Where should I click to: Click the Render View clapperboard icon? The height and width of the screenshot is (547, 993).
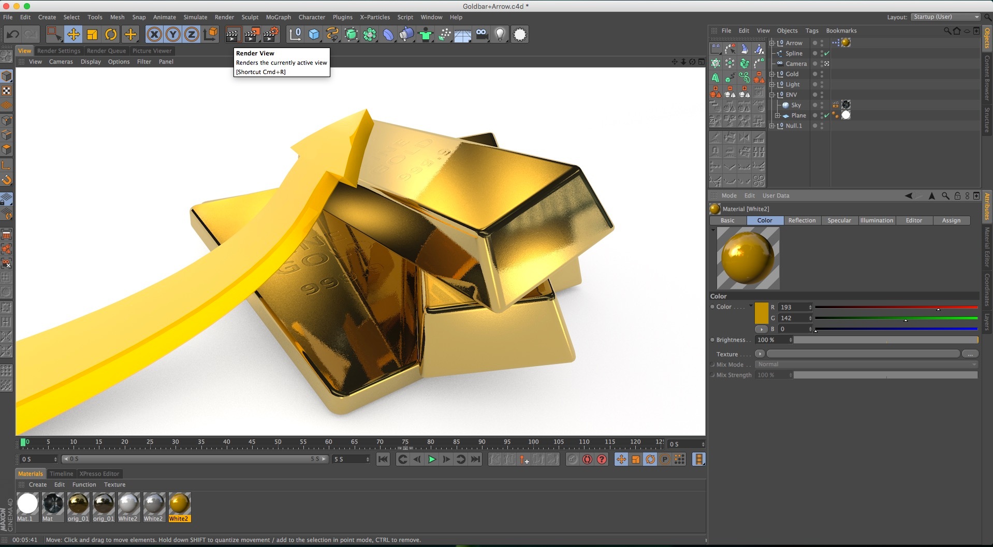[x=232, y=35]
